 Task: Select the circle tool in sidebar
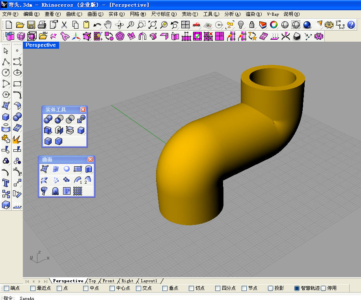click(x=6, y=73)
